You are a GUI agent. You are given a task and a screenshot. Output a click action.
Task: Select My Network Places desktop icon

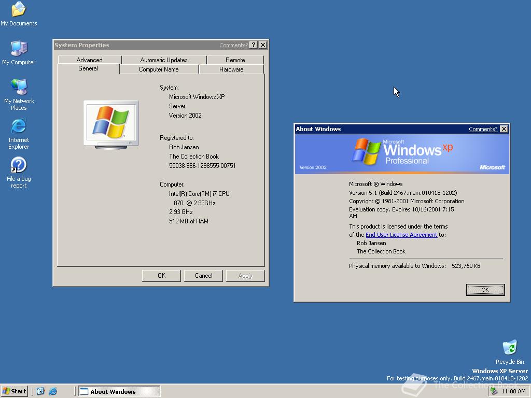(19, 95)
